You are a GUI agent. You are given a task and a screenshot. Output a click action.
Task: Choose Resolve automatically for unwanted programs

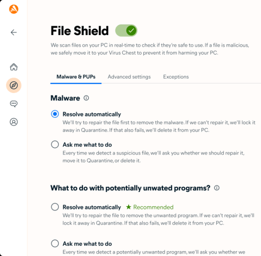(55, 207)
